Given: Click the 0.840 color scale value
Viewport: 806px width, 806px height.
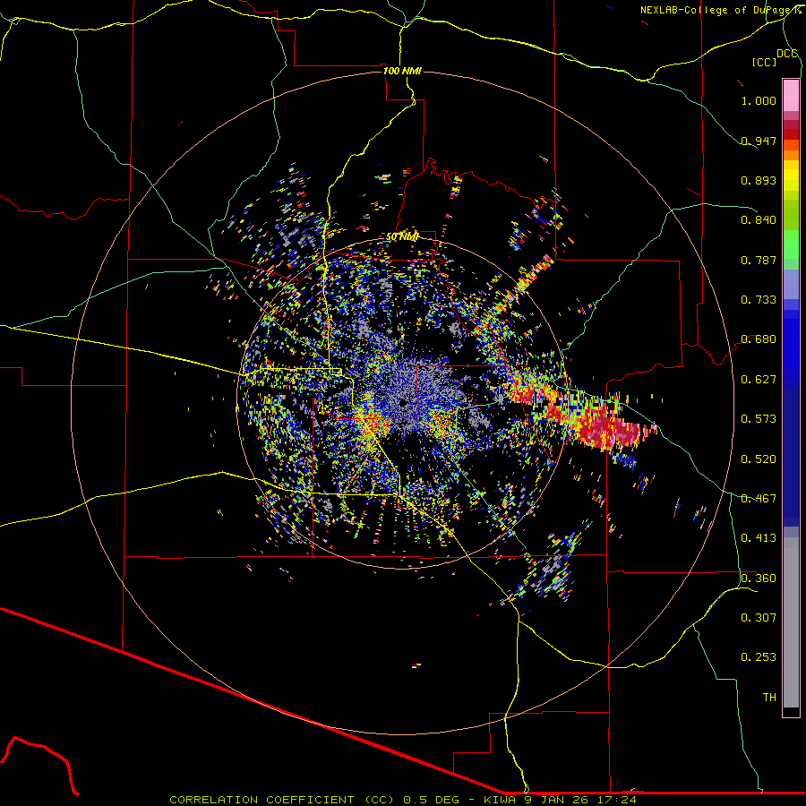Looking at the screenshot, I should 759,220.
